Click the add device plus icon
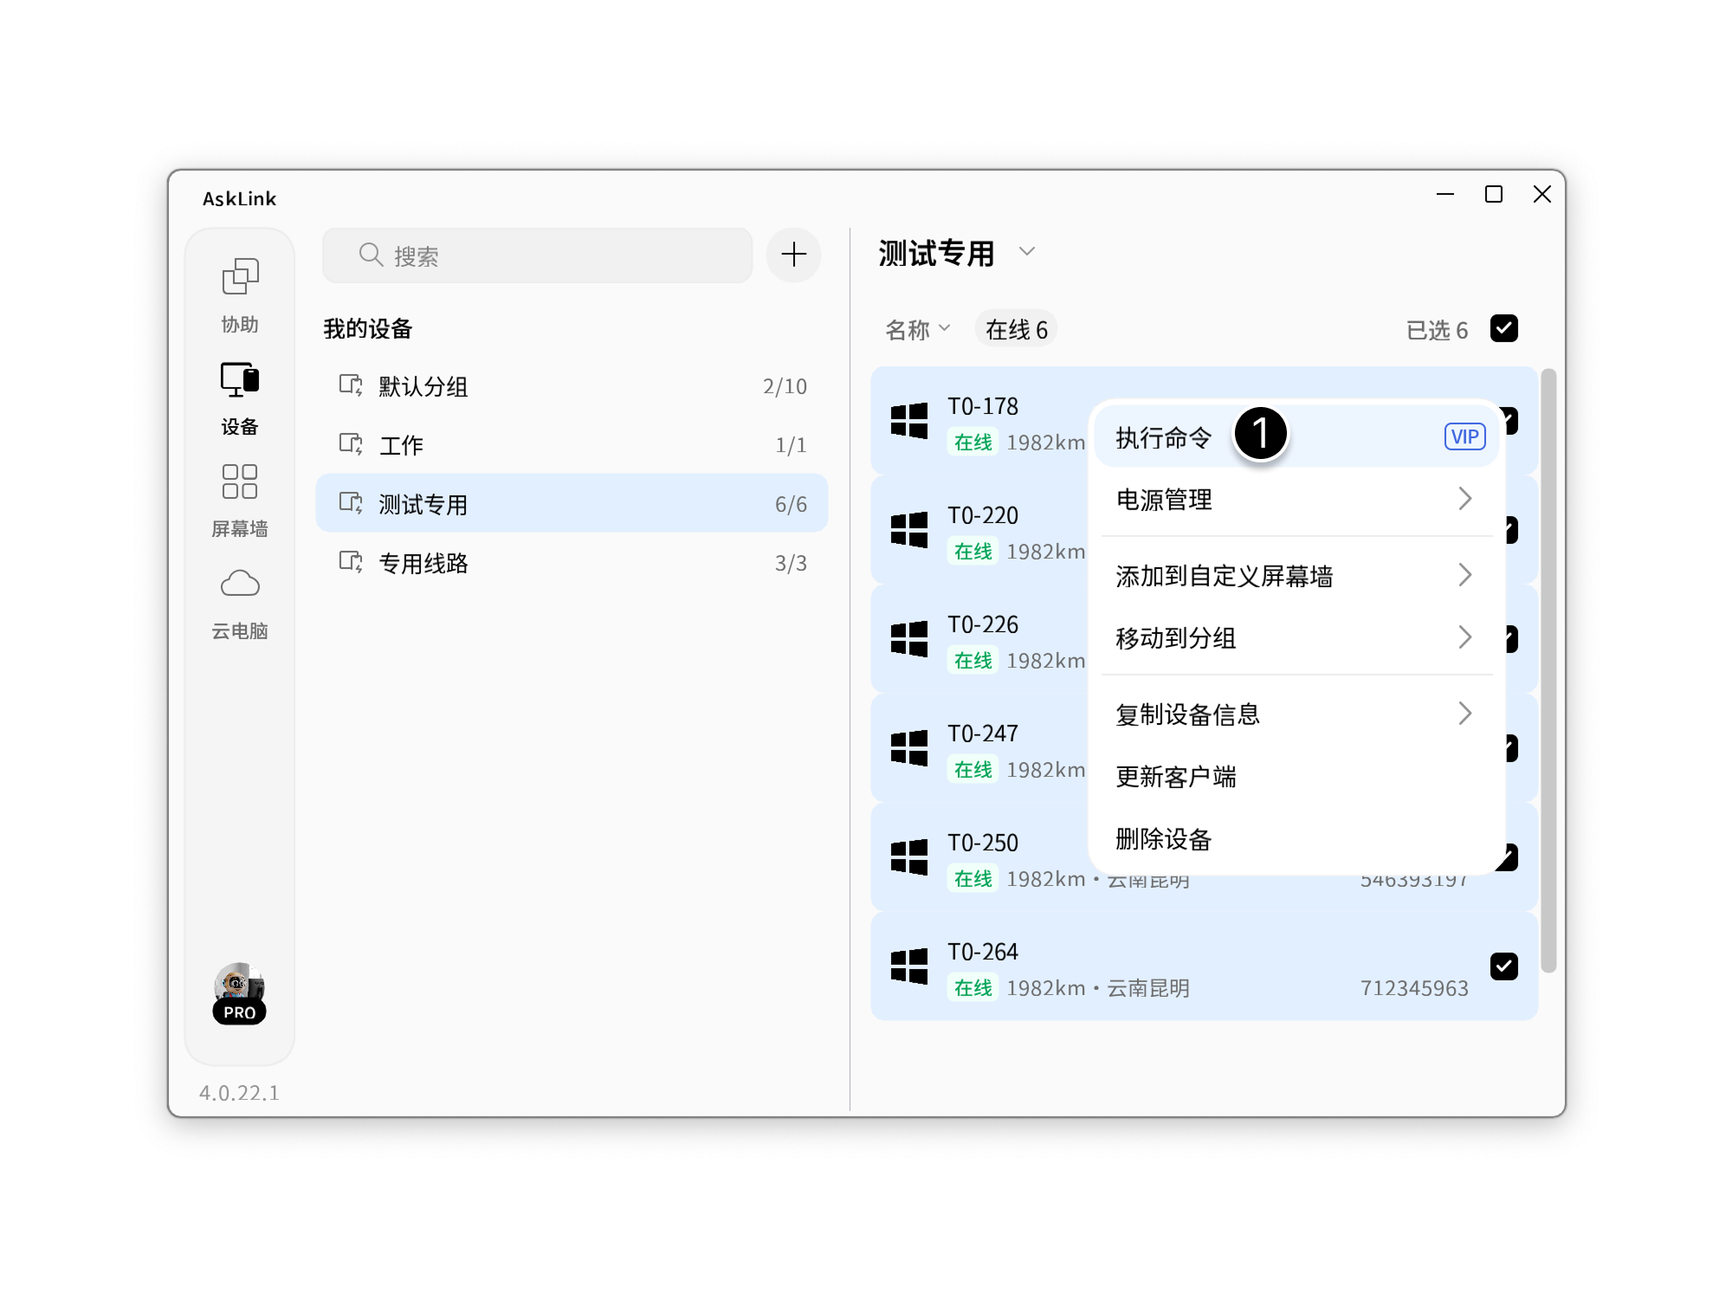The width and height of the screenshot is (1732, 1299). coord(793,255)
